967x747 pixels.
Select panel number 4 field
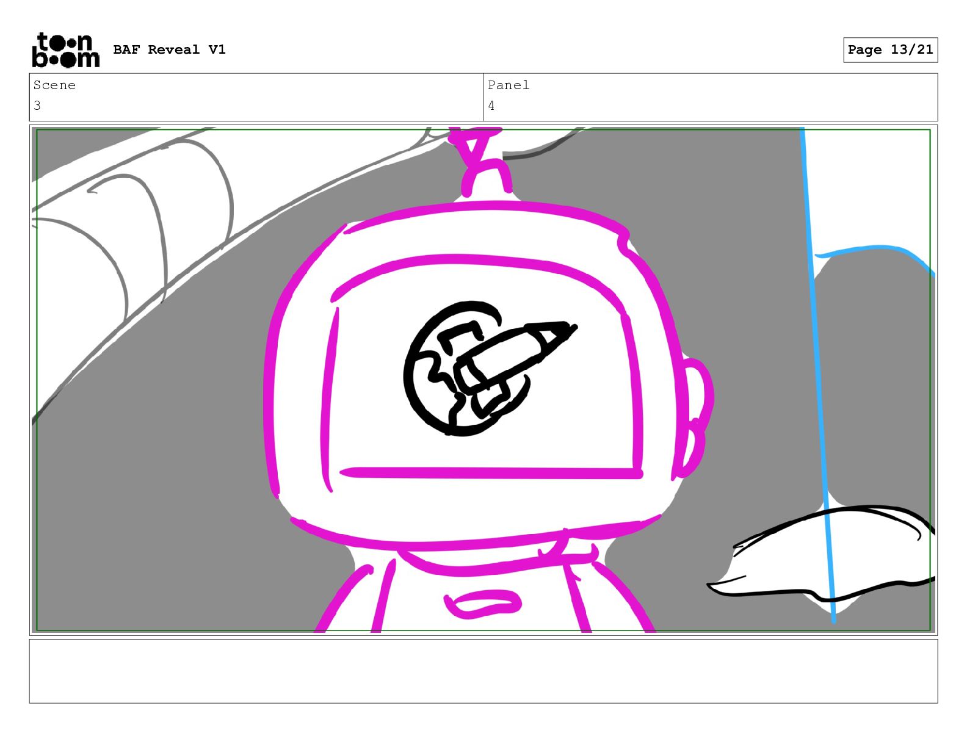711,106
